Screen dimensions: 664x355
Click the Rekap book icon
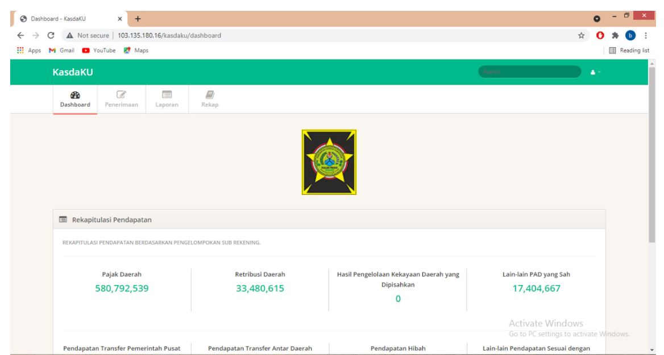[x=210, y=94]
